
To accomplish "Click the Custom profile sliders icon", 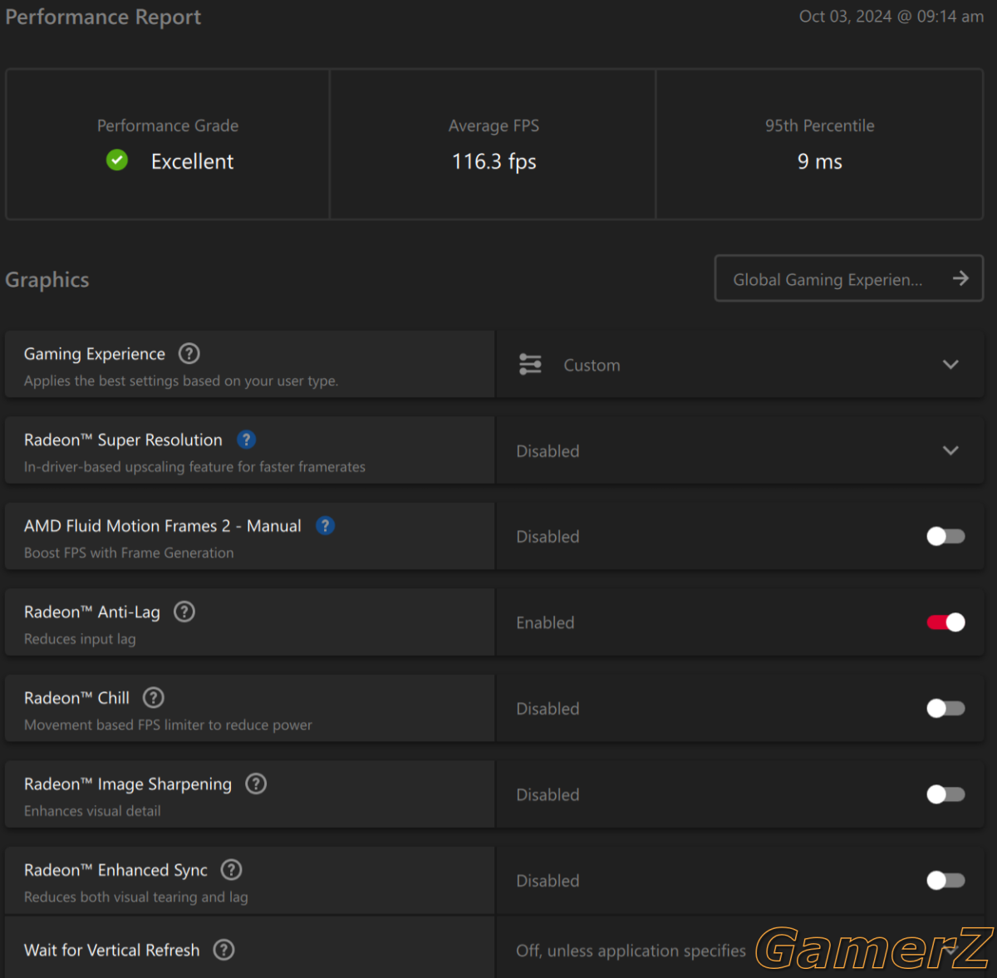I will click(530, 365).
